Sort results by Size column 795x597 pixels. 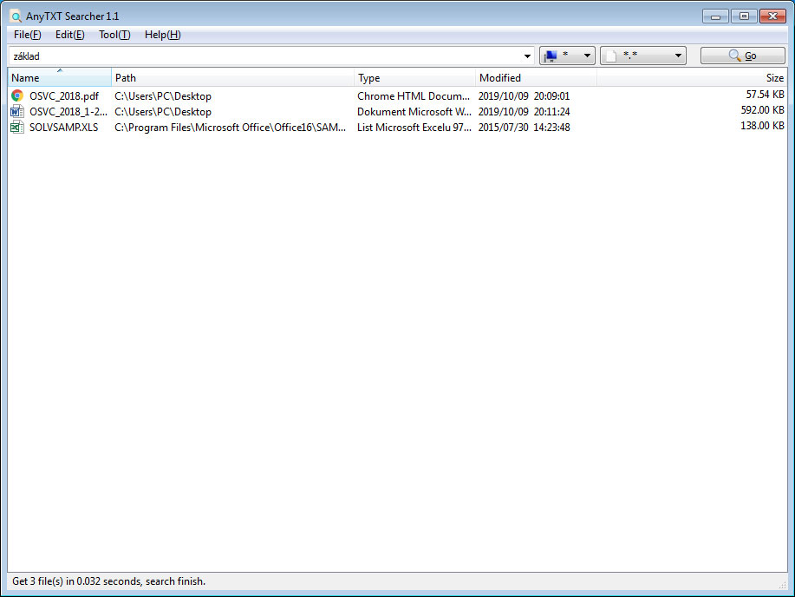(692, 78)
